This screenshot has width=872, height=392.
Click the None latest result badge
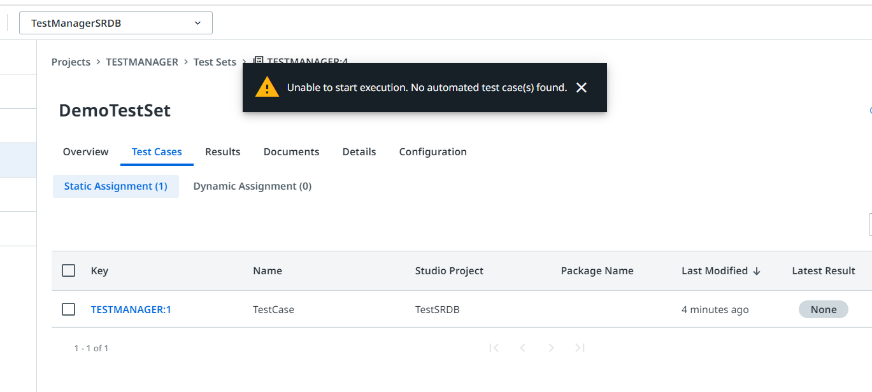[823, 310]
